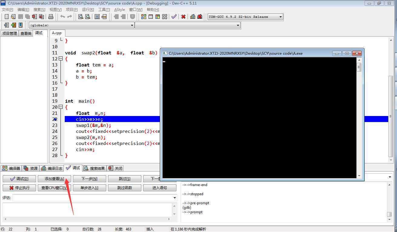The image size is (397, 232).
Task: Switch to the 搜索结果 bottom tab
Action: tap(94, 168)
